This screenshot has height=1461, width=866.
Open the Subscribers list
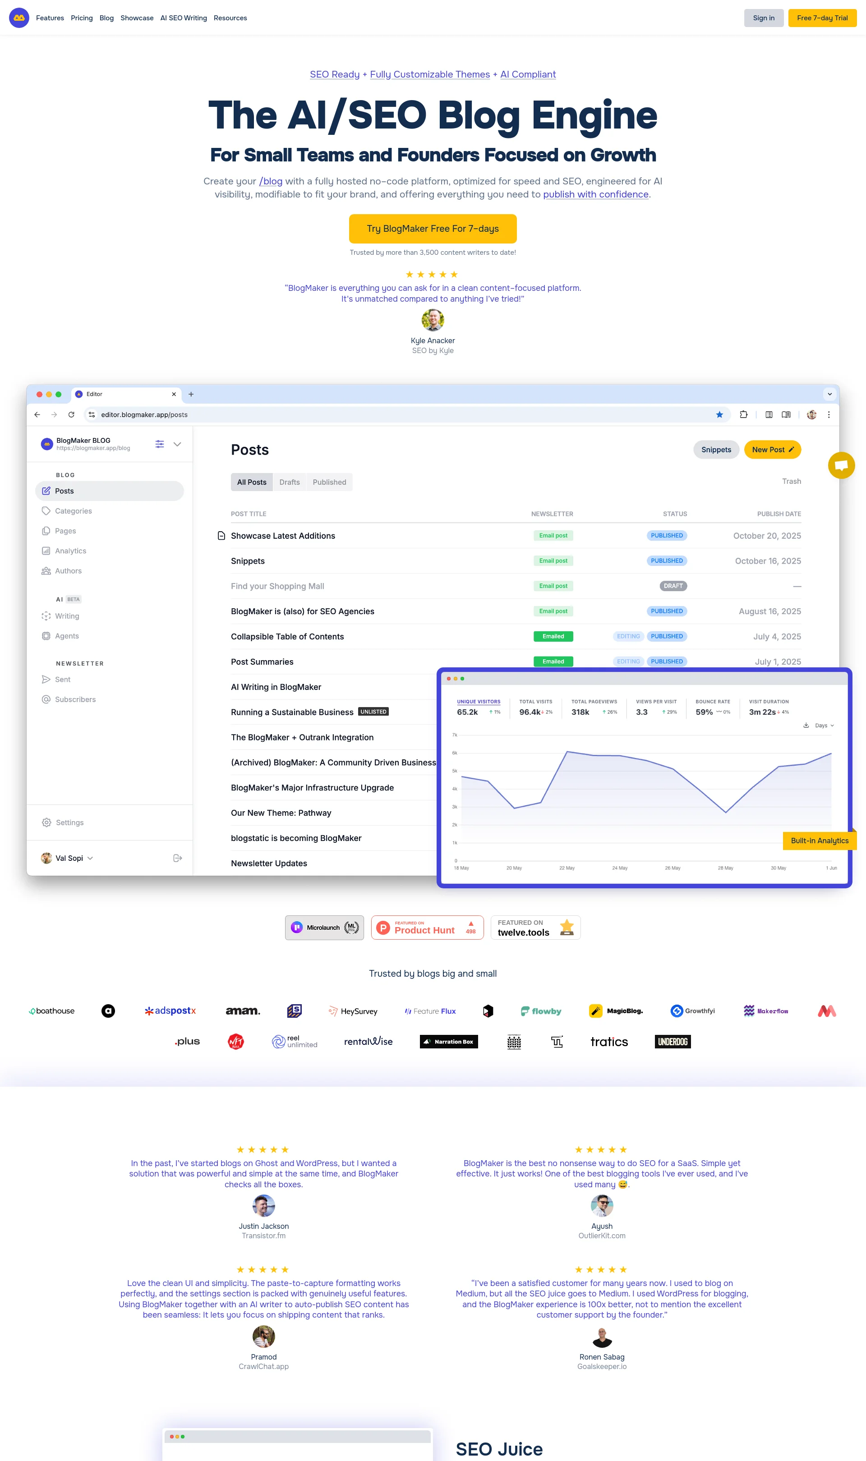pos(76,699)
